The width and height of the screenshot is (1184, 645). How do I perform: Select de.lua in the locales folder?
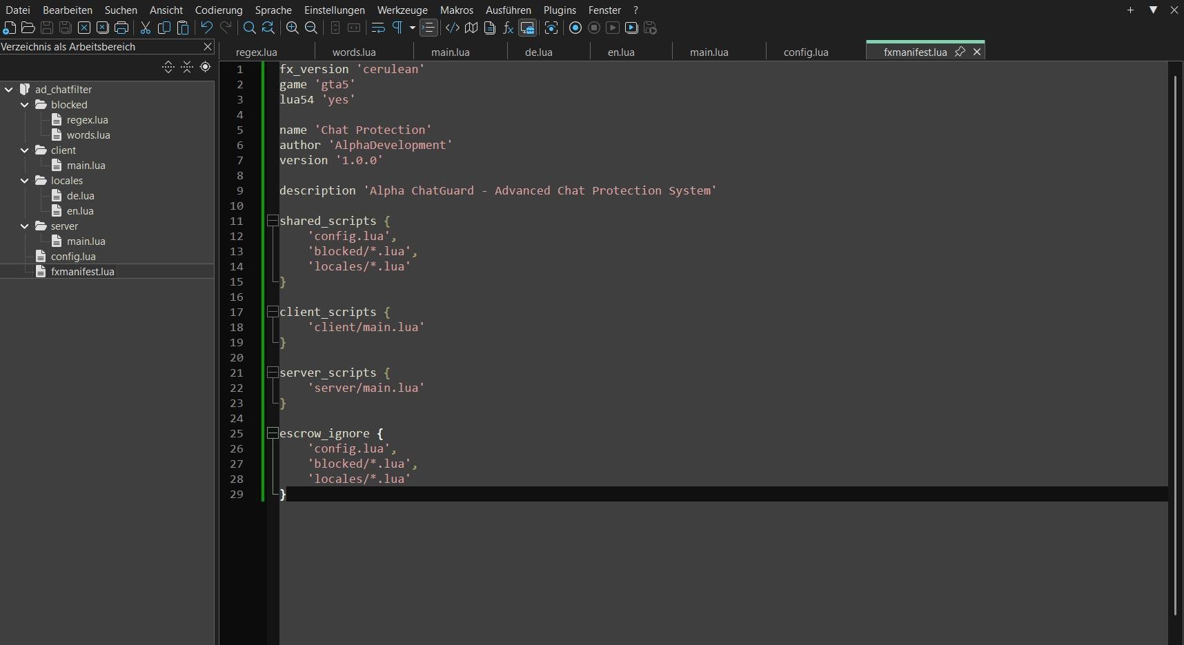[81, 196]
